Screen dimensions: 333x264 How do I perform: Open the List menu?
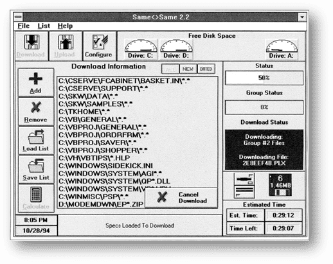point(44,26)
